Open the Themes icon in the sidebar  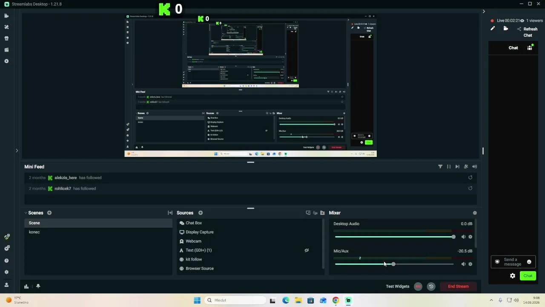pyautogui.click(x=6, y=27)
